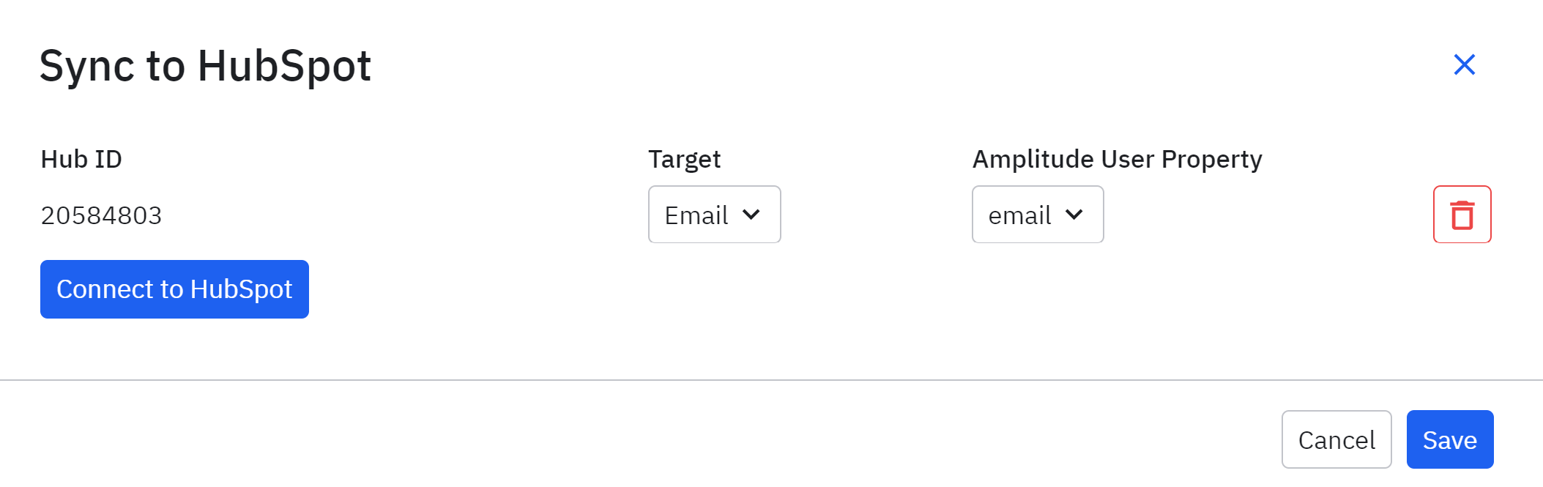Expand the Amplitude User Property dropdown
Viewport: 1543px width, 487px height.
coord(1037,215)
